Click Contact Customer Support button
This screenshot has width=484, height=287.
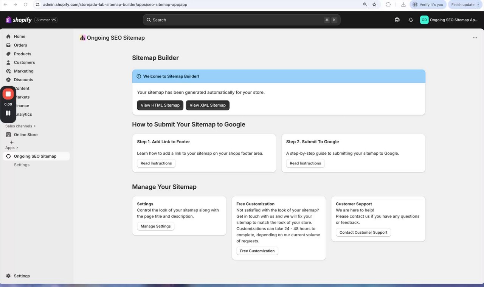pos(363,233)
